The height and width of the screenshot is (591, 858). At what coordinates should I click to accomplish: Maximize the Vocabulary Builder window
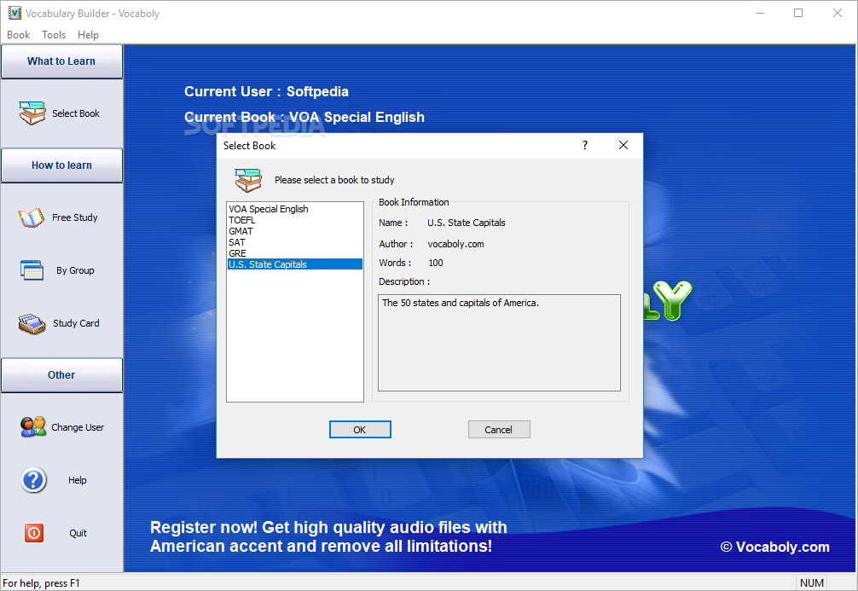798,13
